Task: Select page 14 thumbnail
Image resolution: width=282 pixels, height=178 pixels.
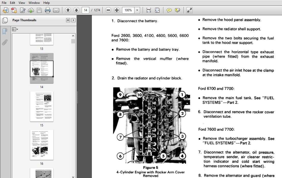Action: coord(42,68)
